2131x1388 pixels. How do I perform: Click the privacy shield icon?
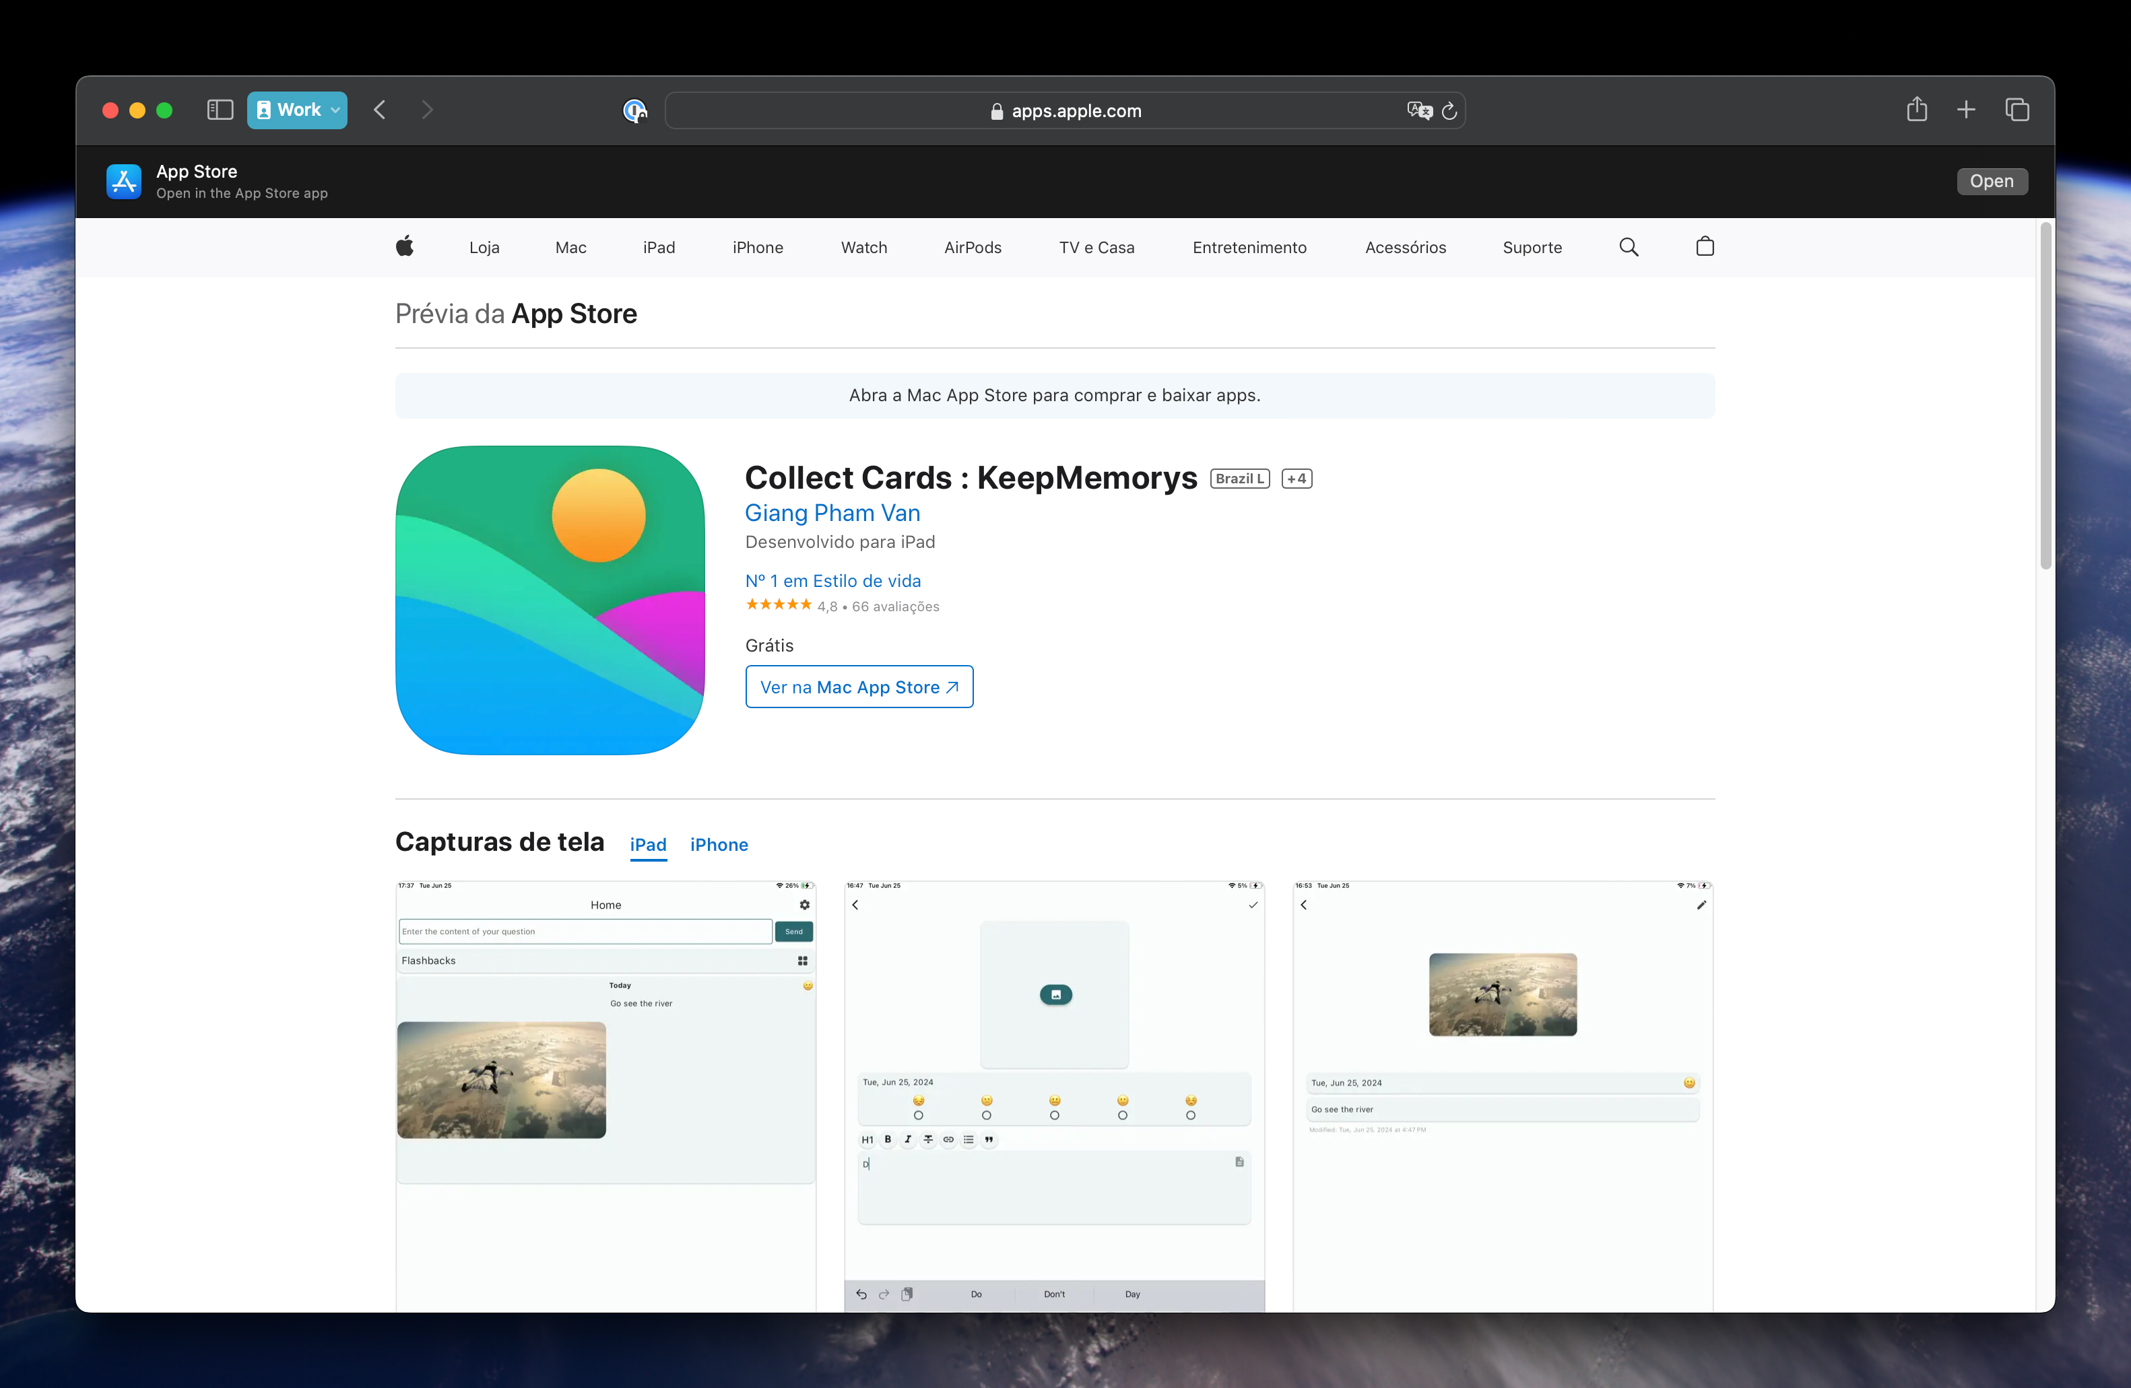coord(634,111)
